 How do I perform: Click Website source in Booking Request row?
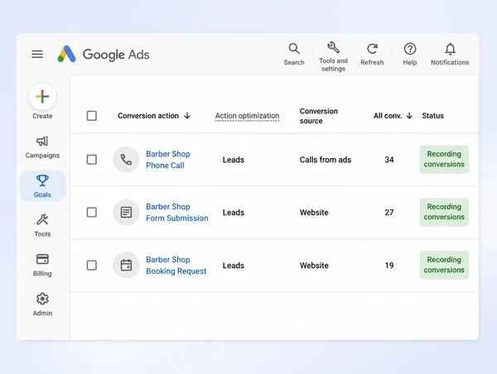[314, 265]
